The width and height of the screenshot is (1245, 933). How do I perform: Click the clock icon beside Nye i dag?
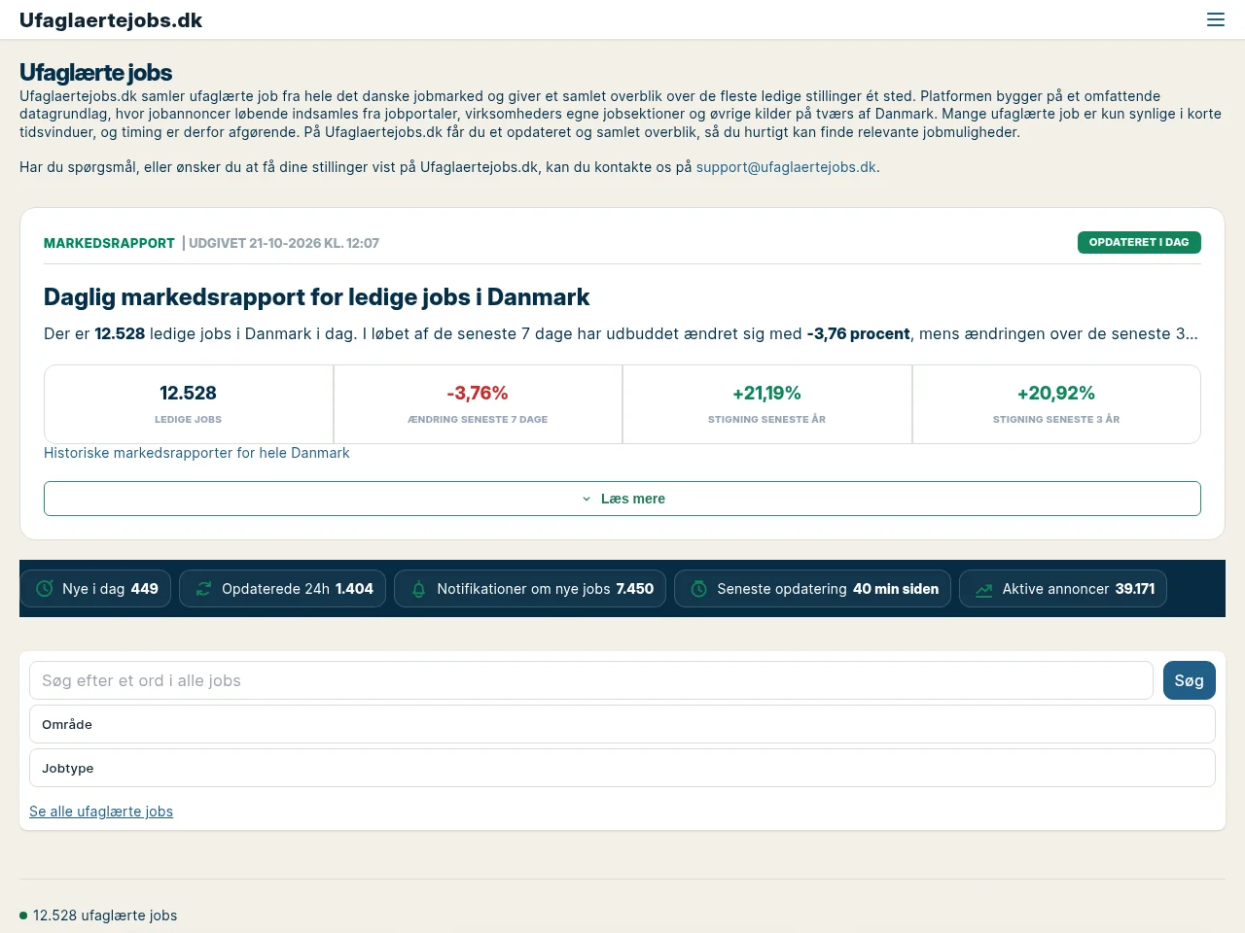click(x=45, y=589)
